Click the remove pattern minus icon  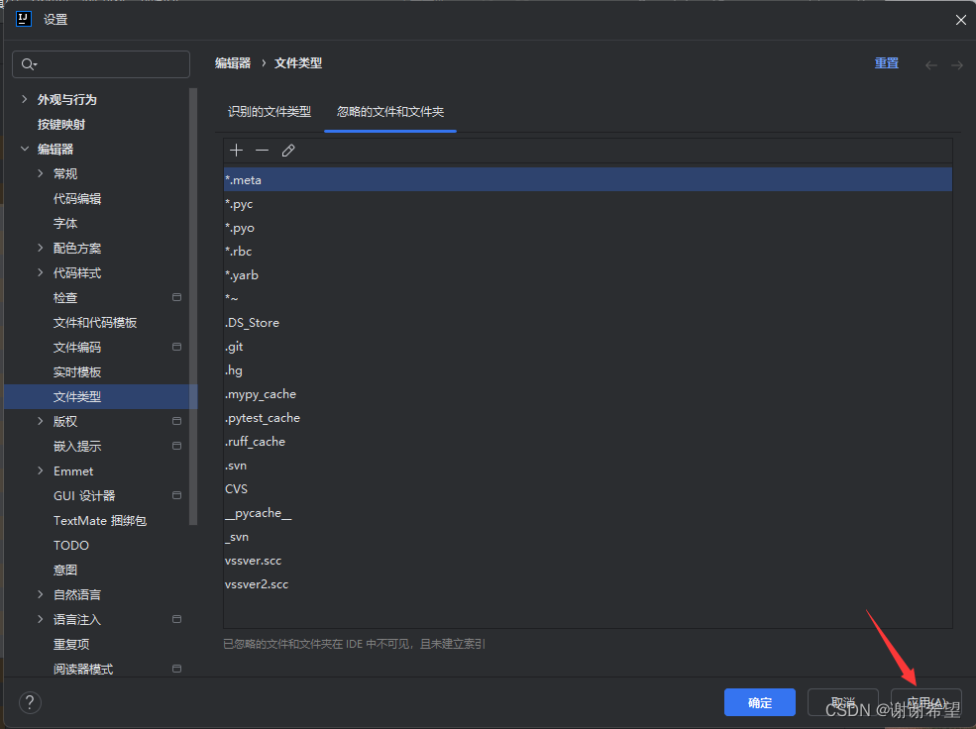[x=262, y=150]
